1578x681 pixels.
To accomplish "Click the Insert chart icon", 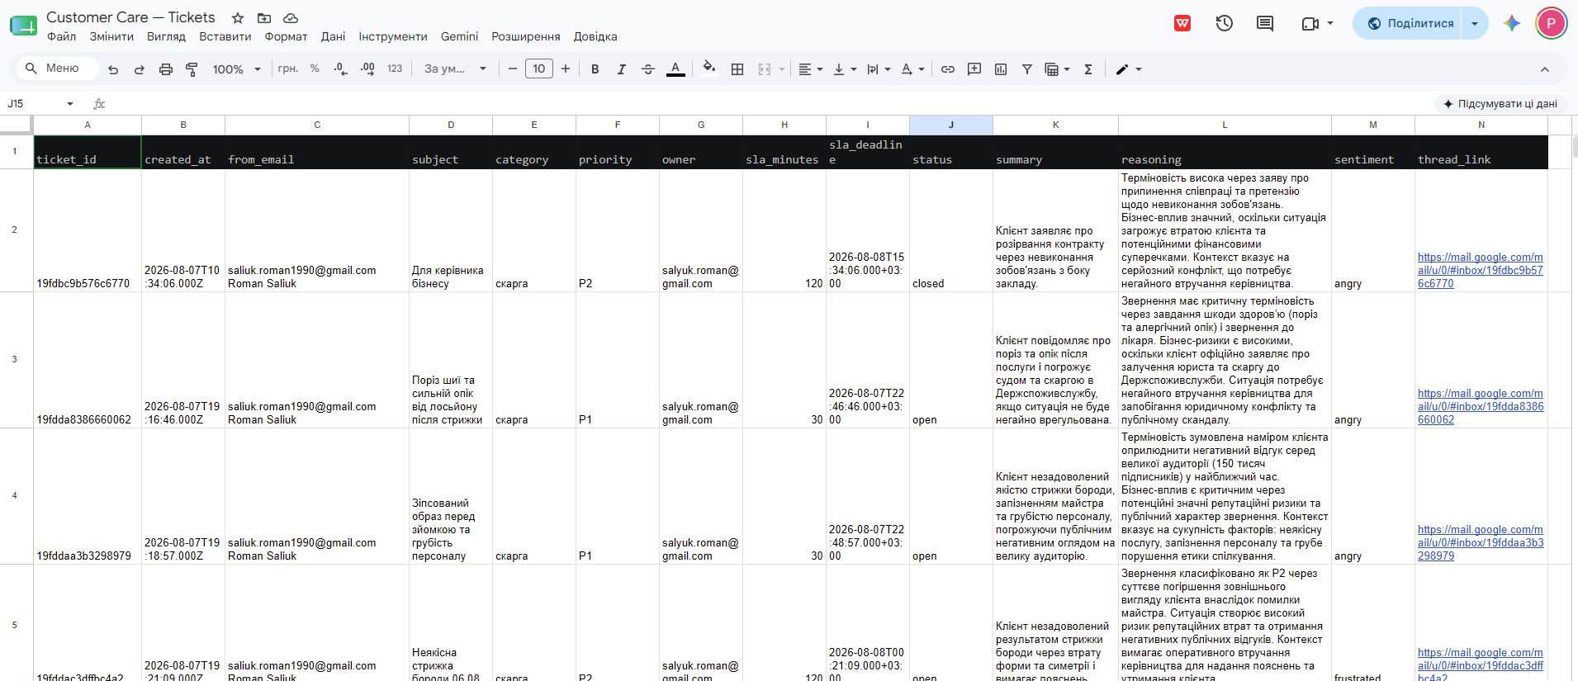I will (x=1001, y=69).
